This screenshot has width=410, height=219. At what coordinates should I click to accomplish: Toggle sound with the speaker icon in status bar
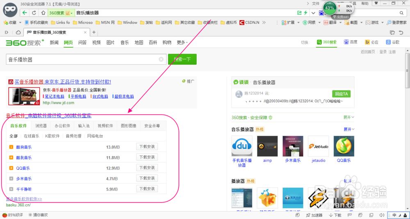click(x=381, y=215)
